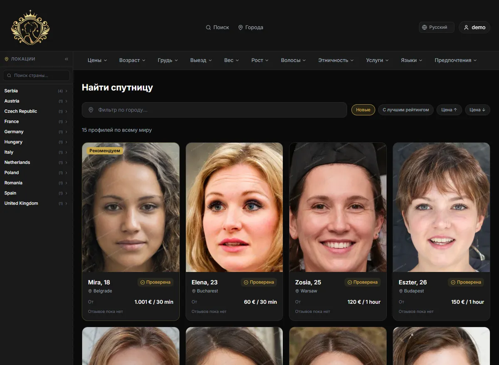This screenshot has width=499, height=365.
Task: Click the verified check icon on Zosia's card
Action: (x=349, y=282)
